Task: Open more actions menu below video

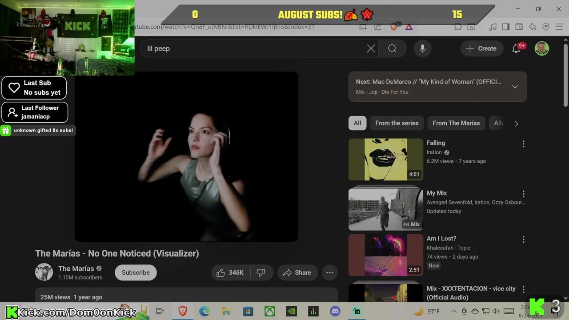Action: coord(330,272)
